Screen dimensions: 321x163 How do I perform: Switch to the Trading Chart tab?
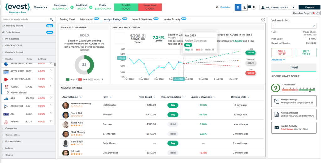(67, 20)
